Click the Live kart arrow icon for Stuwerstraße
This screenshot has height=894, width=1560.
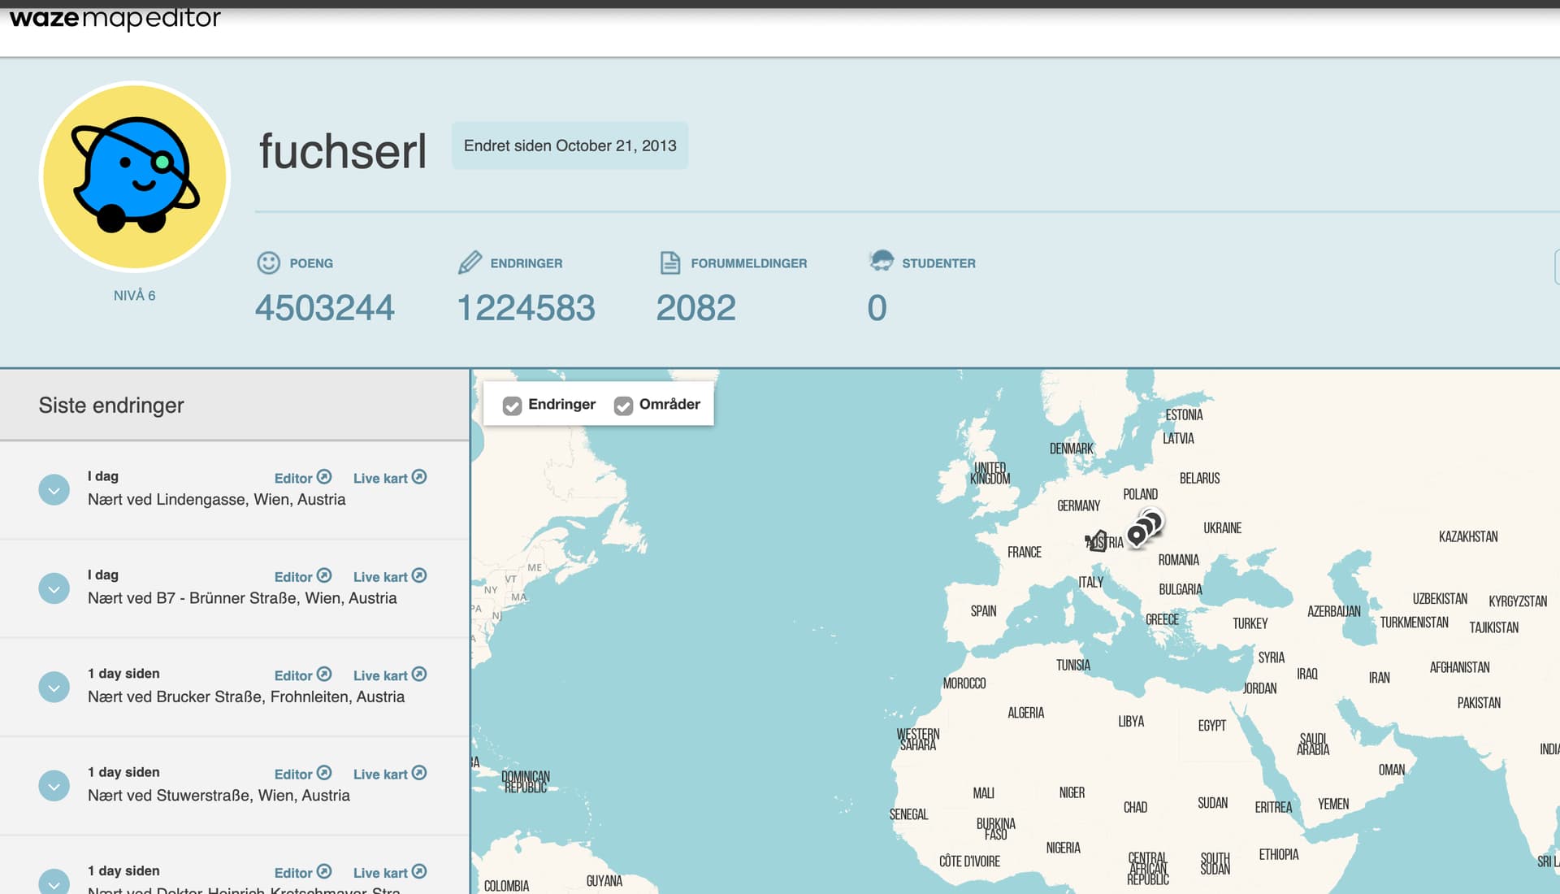click(x=419, y=773)
